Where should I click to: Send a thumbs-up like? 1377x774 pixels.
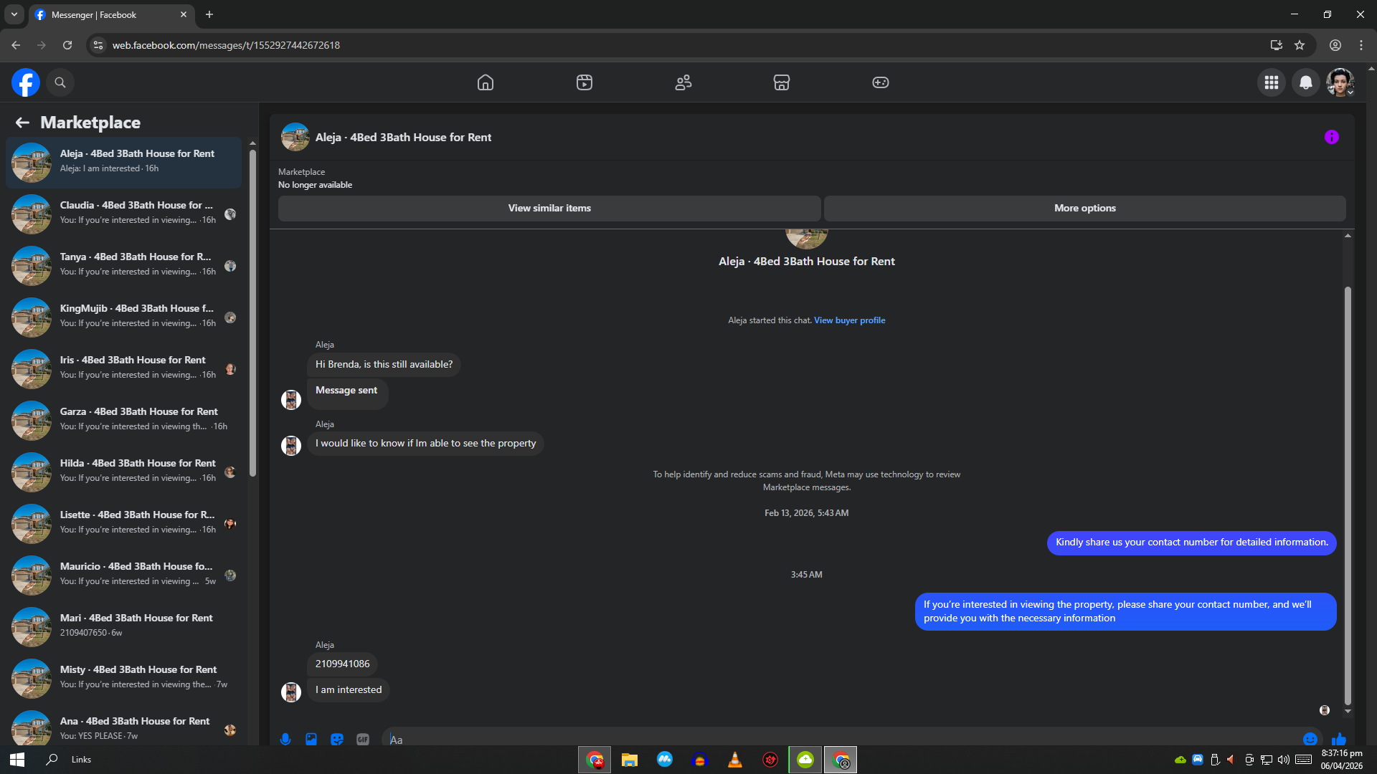[x=1339, y=739]
